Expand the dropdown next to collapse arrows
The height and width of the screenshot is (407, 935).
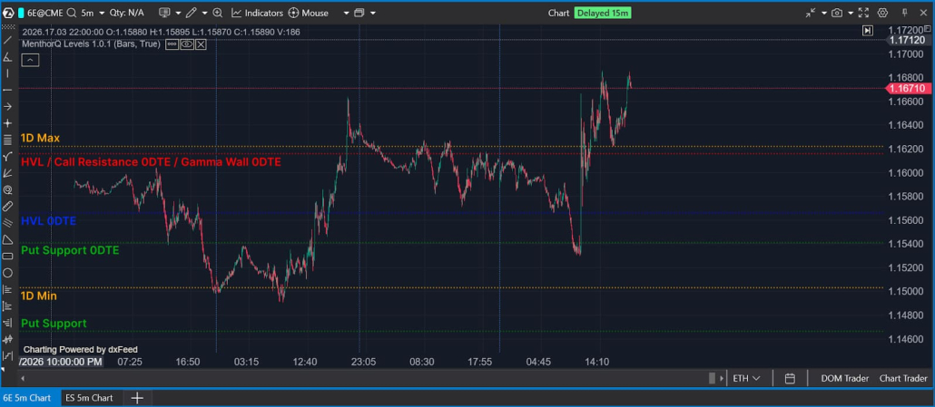tap(824, 13)
